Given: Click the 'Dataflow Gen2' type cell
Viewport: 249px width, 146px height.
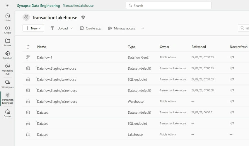Looking at the screenshot, I should pos(138,57).
